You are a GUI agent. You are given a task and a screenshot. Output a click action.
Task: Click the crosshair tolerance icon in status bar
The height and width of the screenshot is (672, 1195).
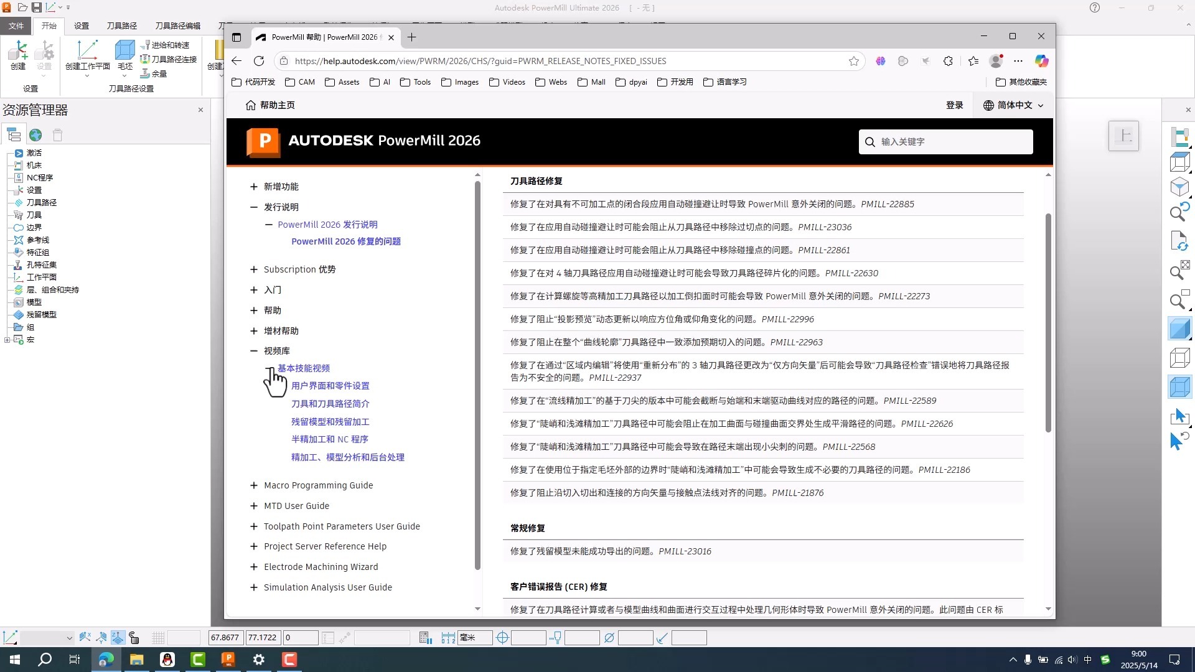[503, 638]
